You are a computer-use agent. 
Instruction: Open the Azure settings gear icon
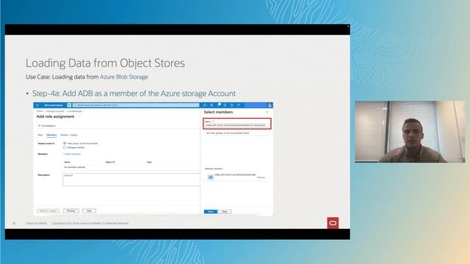pyautogui.click(x=225, y=105)
